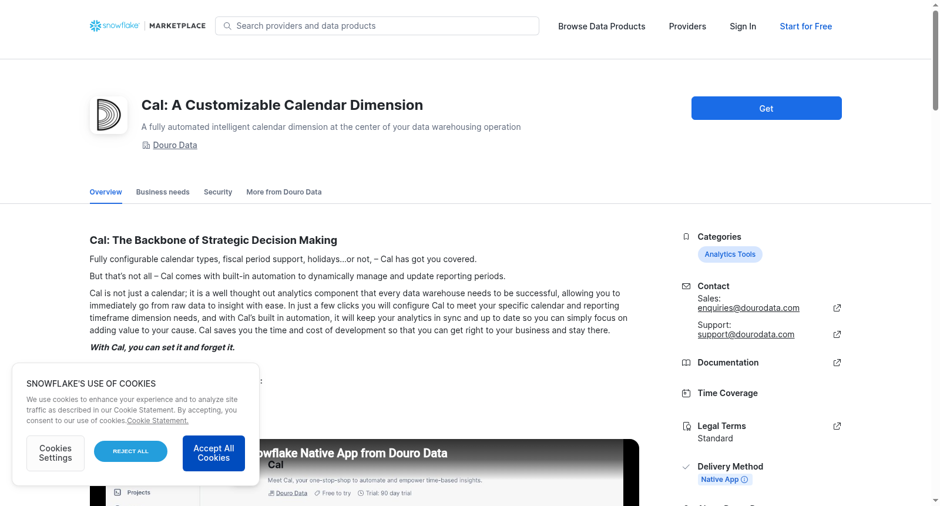Click Browse Data Products in navigation
940x506 pixels.
602,26
